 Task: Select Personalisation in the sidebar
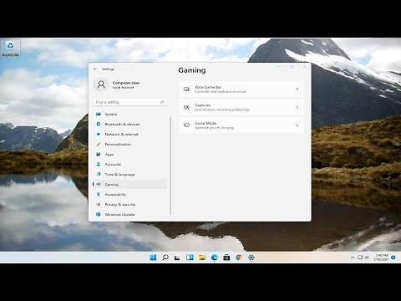[130, 145]
